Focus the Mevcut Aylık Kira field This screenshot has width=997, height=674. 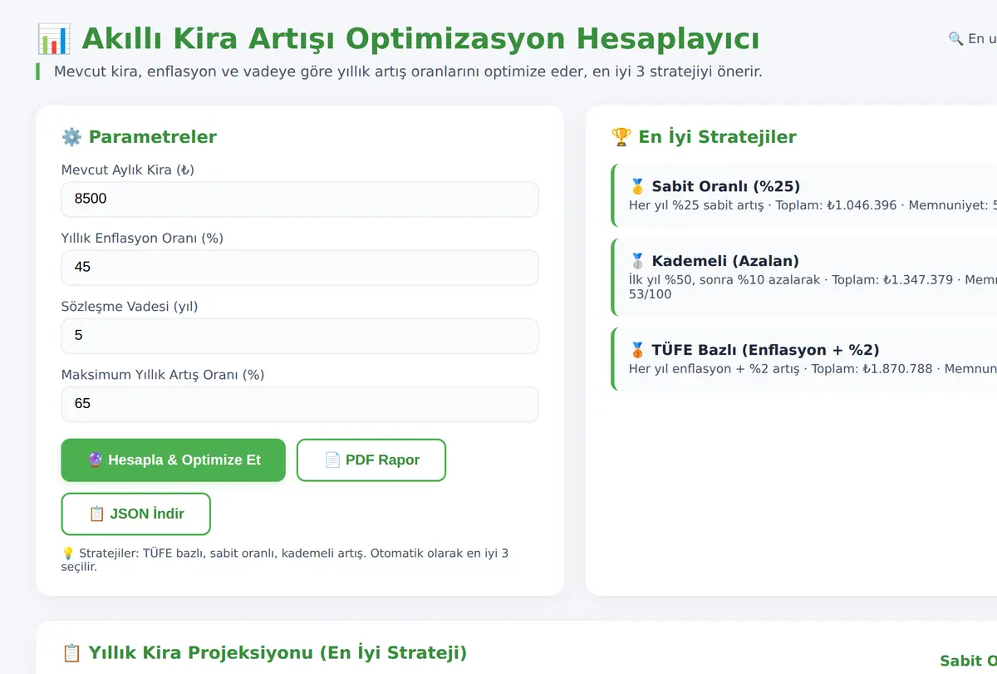tap(300, 199)
